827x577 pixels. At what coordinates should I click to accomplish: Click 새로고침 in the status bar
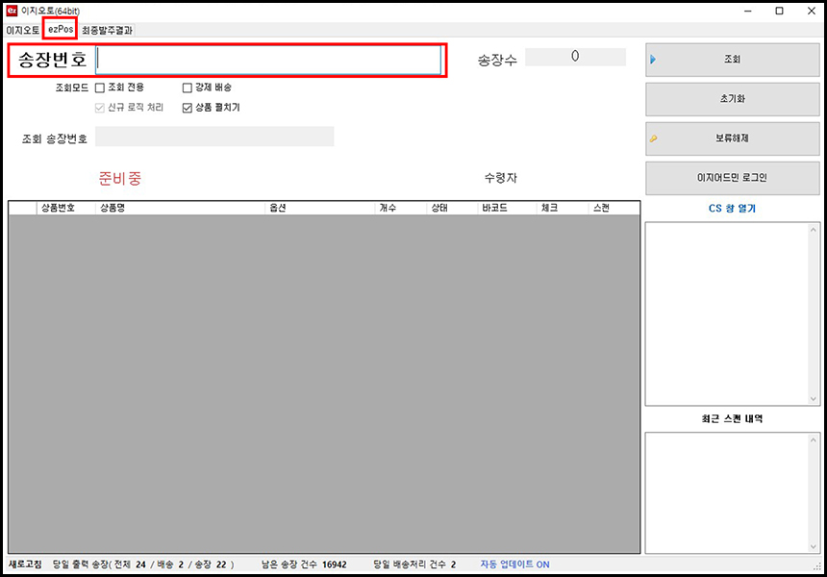coord(25,564)
